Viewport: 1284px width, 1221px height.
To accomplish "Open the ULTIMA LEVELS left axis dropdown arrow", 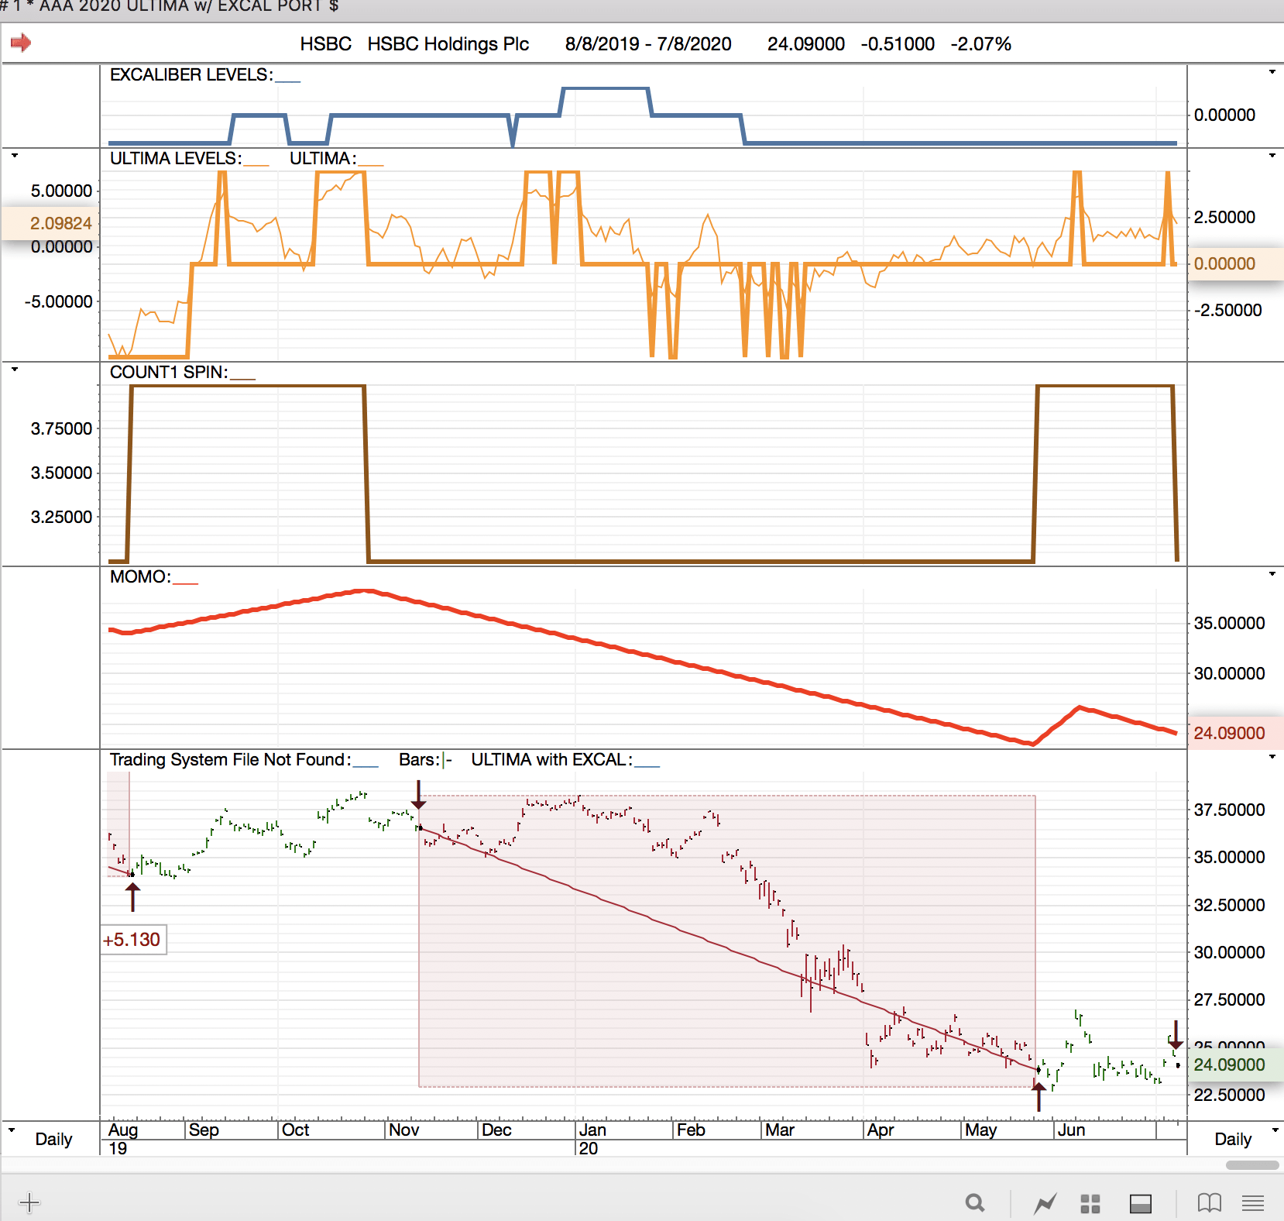I will pos(14,156).
